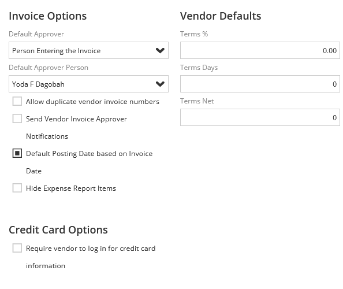Uncheck Default Posting Date based on Invoice Date
The image size is (343, 289).
coord(17,153)
